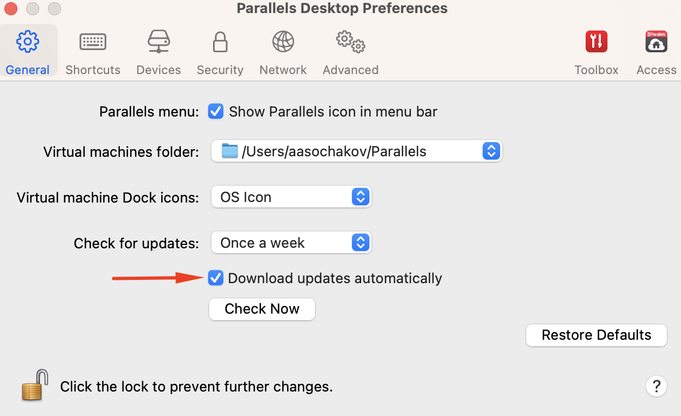Disable Download updates automatically checkbox
The width and height of the screenshot is (681, 416).
click(x=216, y=278)
